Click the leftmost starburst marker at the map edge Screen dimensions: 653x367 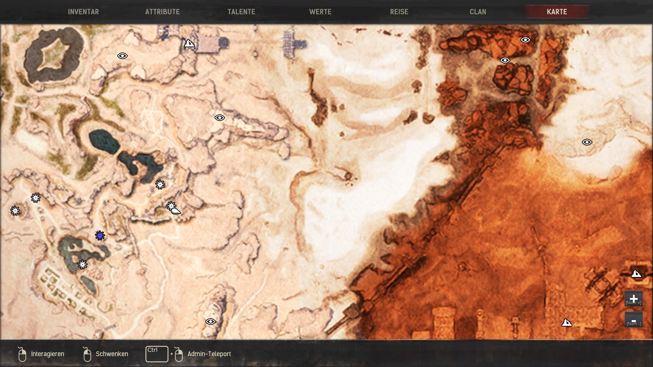(x=15, y=211)
